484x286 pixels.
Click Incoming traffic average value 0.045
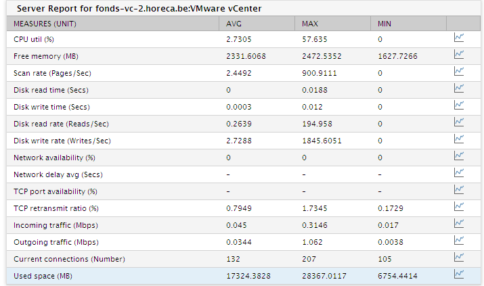click(x=236, y=225)
